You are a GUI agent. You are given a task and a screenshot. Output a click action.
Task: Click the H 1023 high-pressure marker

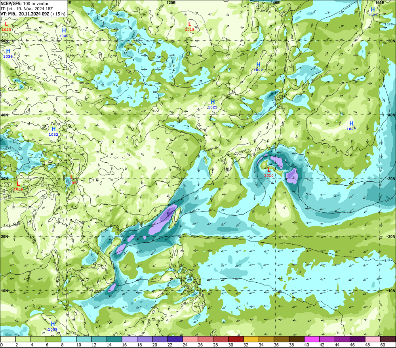tap(373, 12)
